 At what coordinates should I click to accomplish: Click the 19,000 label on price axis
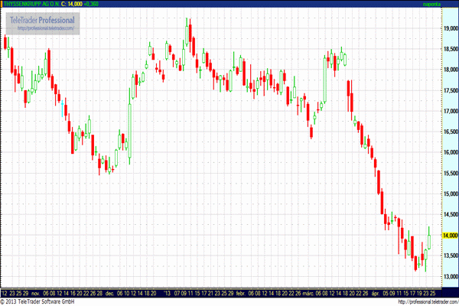[449, 29]
